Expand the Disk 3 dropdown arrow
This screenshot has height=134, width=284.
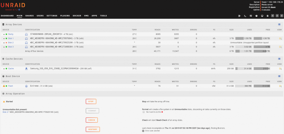[4, 47]
